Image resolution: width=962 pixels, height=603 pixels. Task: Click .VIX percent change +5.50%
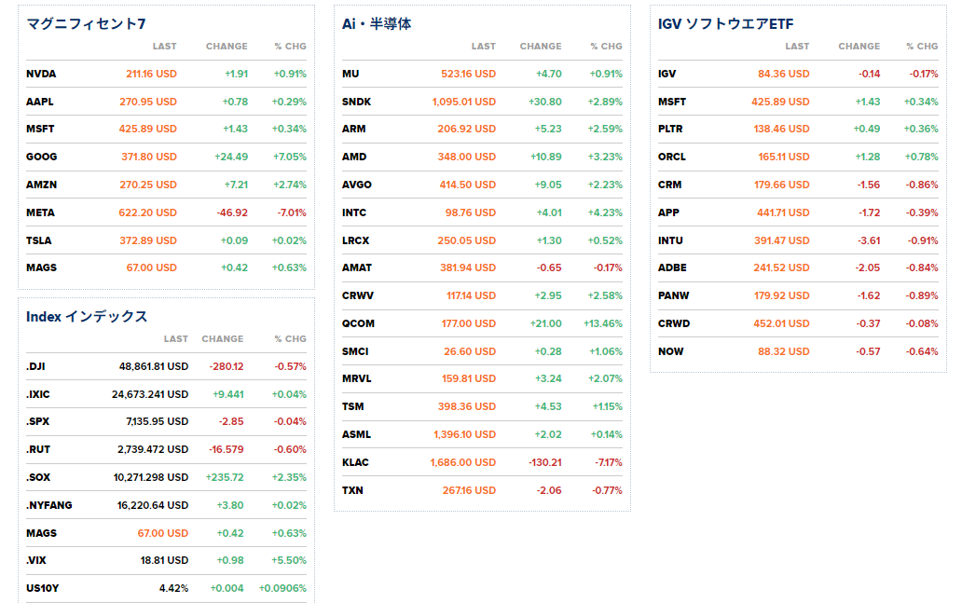(x=290, y=561)
